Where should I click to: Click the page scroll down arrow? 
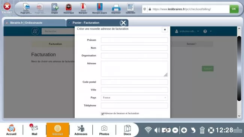(x=239, y=116)
